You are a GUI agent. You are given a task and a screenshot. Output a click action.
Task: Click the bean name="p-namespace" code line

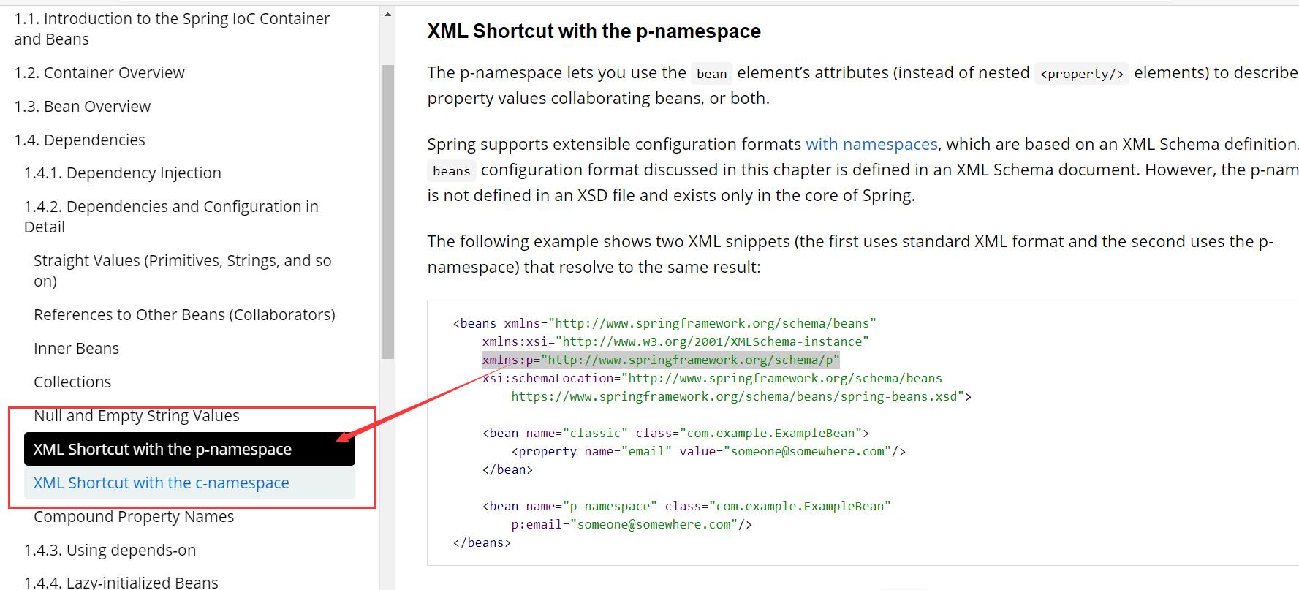point(686,506)
